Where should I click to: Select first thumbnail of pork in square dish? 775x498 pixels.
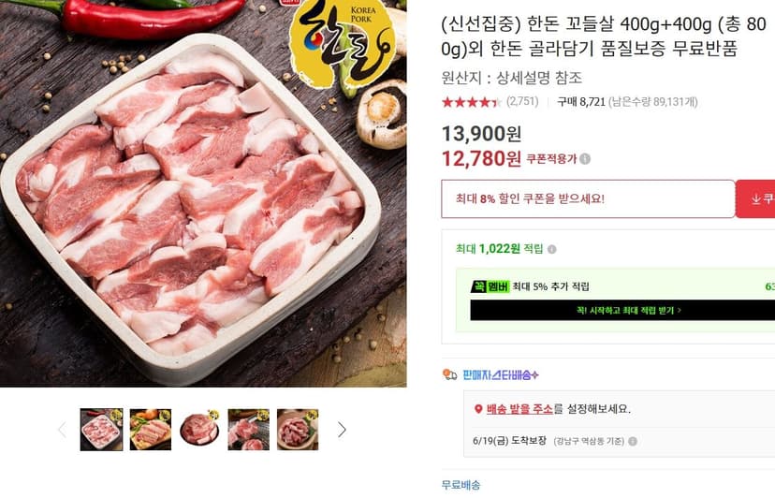(x=101, y=430)
